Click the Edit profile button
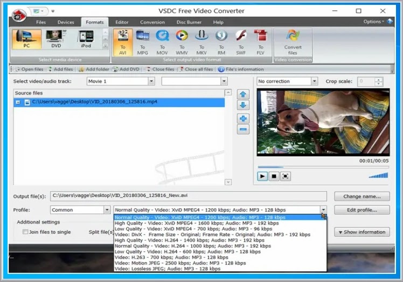The height and width of the screenshot is (282, 403). 362,210
